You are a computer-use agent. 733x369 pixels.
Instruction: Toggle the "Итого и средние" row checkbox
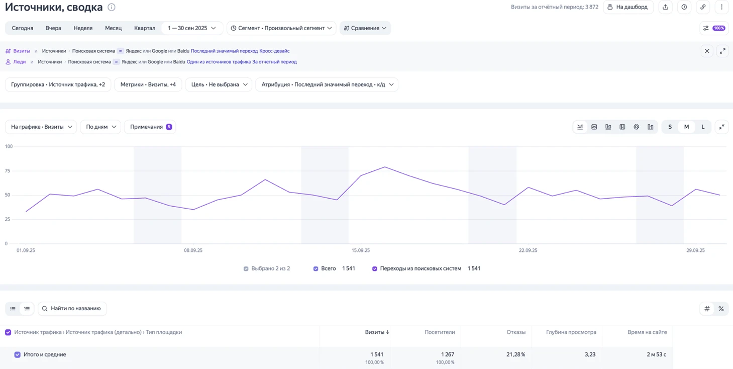[18, 354]
